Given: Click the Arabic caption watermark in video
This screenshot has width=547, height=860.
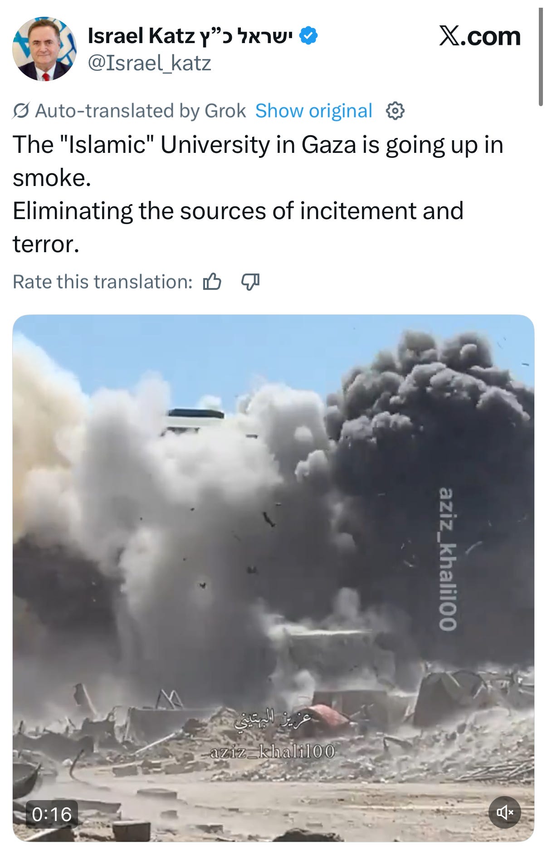Looking at the screenshot, I should point(273,721).
